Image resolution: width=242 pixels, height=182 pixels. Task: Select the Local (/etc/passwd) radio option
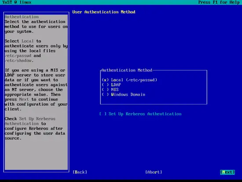pyautogui.click(x=129, y=80)
